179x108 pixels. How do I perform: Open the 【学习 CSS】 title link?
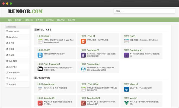130,36
